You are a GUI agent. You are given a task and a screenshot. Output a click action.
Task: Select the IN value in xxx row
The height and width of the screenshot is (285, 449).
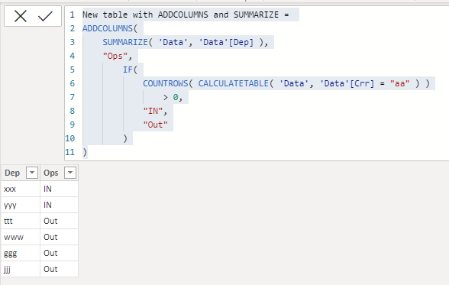(x=59, y=189)
